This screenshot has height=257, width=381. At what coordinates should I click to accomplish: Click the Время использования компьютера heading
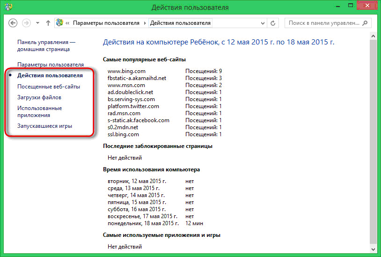pyautogui.click(x=151, y=169)
